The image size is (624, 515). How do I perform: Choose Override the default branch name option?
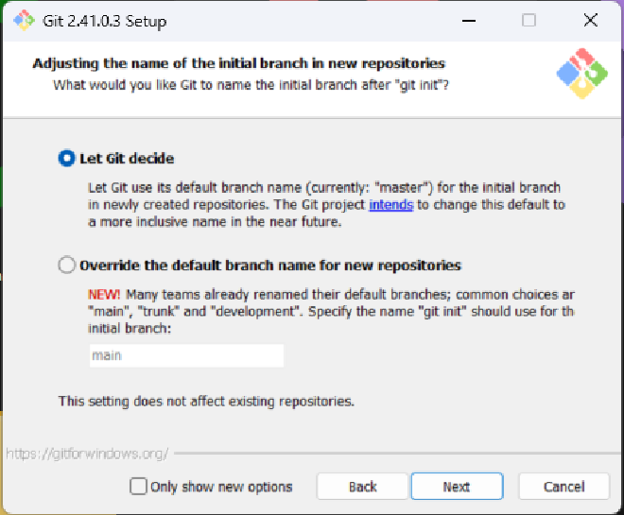[66, 265]
